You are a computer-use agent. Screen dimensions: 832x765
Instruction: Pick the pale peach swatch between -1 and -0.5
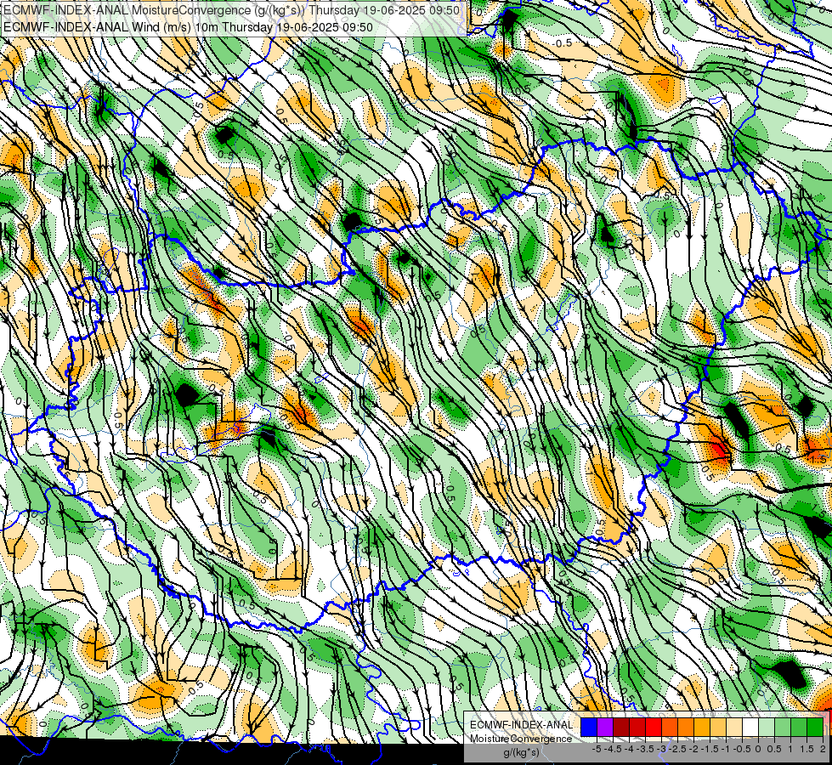click(x=734, y=728)
